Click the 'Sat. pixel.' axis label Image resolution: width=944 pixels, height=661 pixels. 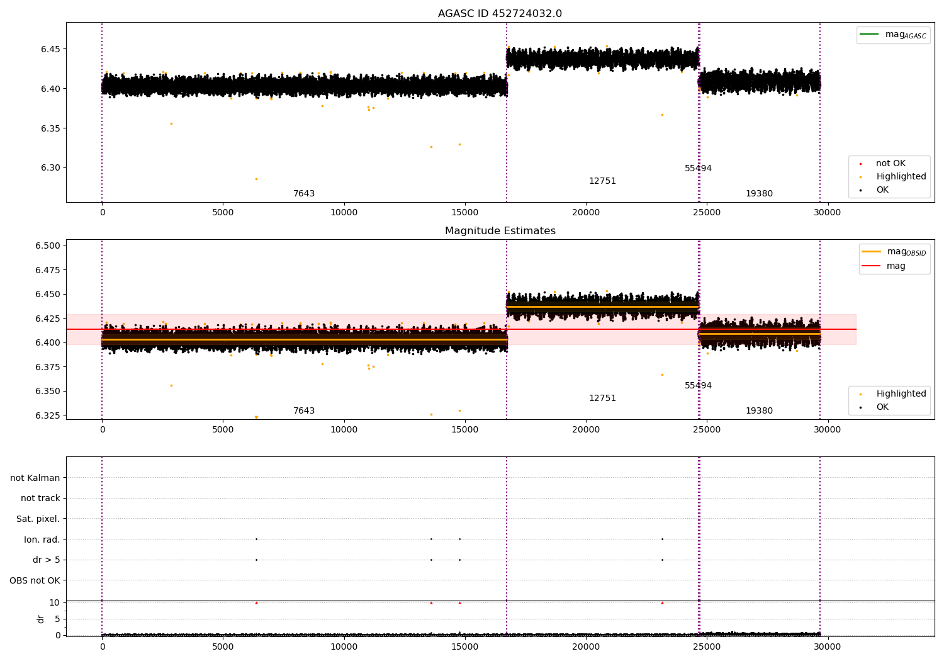[38, 519]
